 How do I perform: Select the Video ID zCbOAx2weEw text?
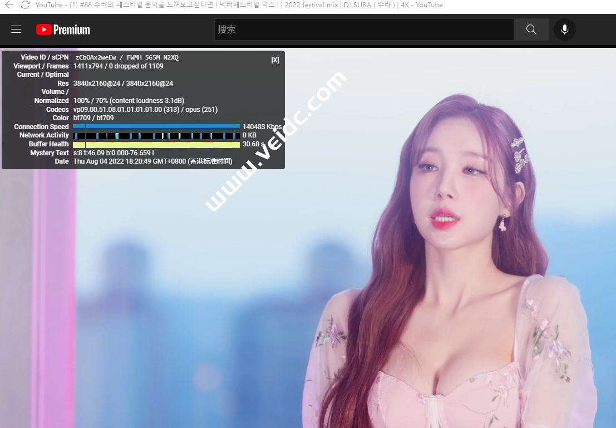point(96,57)
